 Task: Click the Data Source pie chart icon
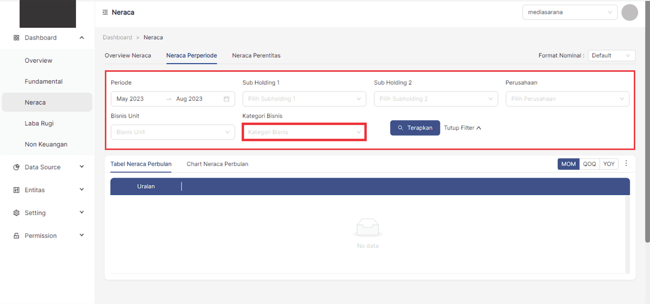pos(16,167)
